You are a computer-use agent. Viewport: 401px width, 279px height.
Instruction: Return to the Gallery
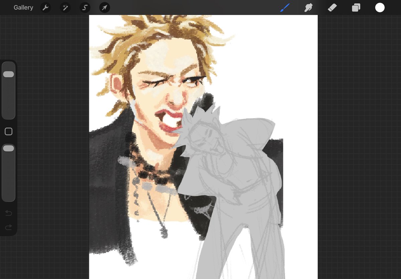[23, 7]
